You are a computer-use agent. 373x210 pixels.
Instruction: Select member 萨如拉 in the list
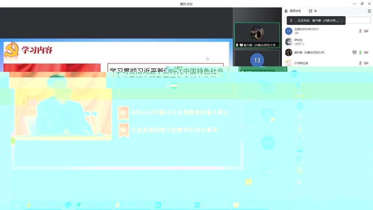[298, 40]
